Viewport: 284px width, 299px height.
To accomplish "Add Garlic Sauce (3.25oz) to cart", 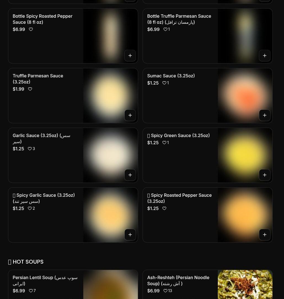I will click(x=130, y=175).
